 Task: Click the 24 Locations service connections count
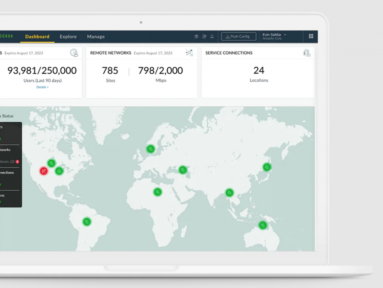[259, 74]
